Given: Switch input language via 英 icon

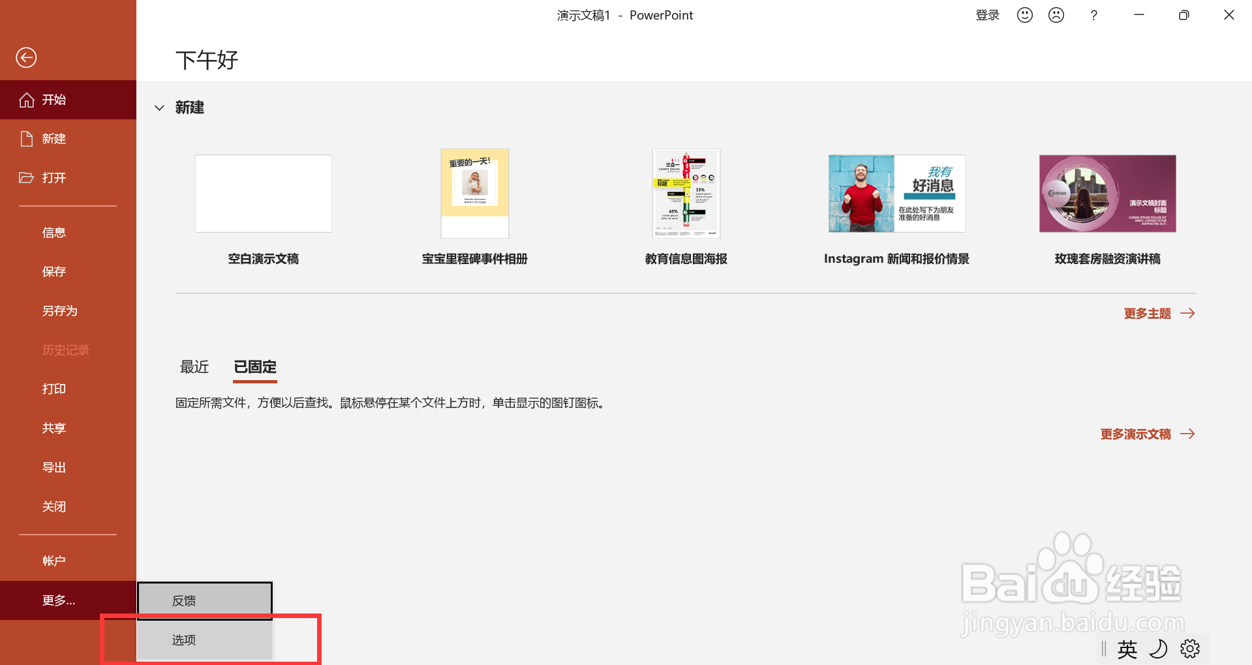Looking at the screenshot, I should 1127,649.
